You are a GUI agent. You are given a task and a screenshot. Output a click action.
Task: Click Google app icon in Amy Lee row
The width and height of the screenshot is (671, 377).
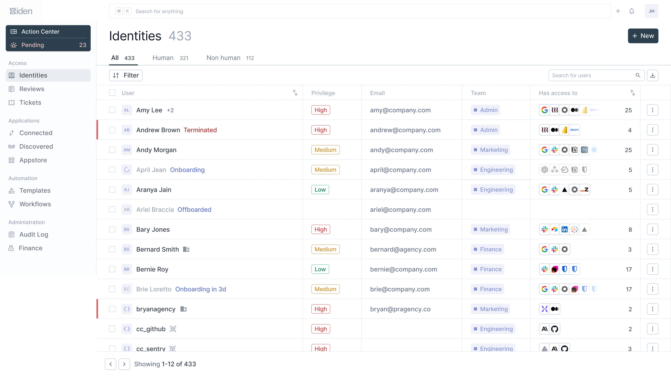click(x=545, y=110)
